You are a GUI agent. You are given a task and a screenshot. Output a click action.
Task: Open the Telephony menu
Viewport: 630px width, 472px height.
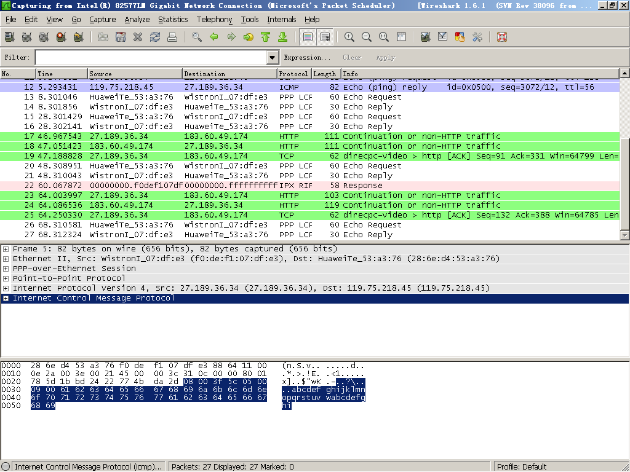click(214, 20)
